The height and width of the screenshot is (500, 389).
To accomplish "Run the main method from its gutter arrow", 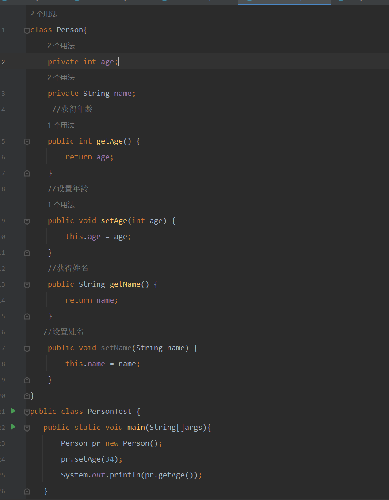I will pos(13,427).
